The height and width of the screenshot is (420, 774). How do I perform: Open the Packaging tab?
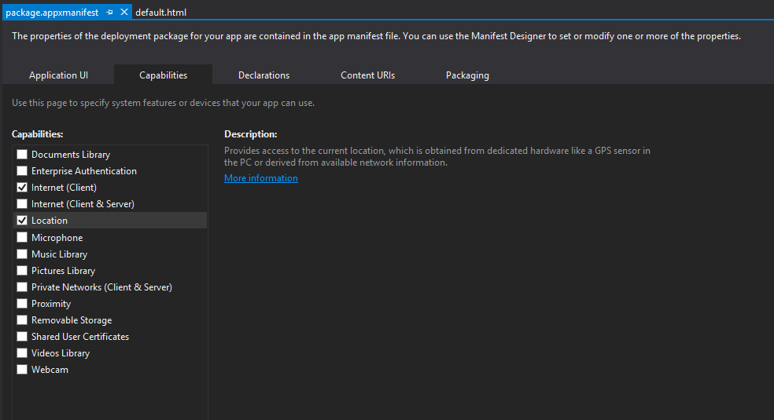pos(467,75)
